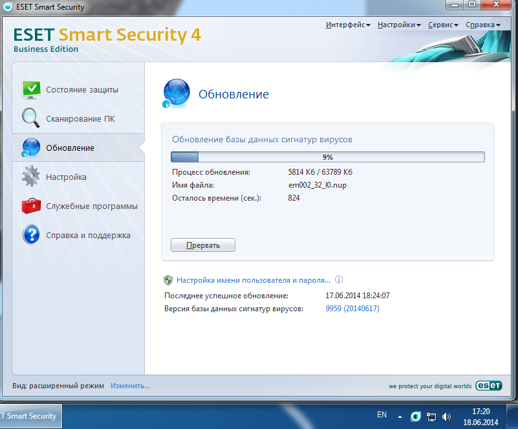Click the ESET Smart Security taskbar button
Viewport: 518px width, 429px height.
click(x=30, y=416)
